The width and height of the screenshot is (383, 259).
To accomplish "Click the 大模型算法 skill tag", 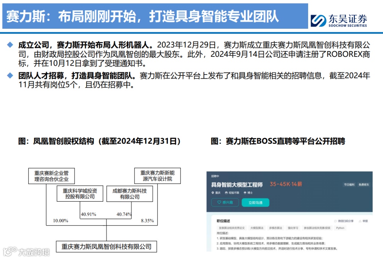I will click(257, 228).
